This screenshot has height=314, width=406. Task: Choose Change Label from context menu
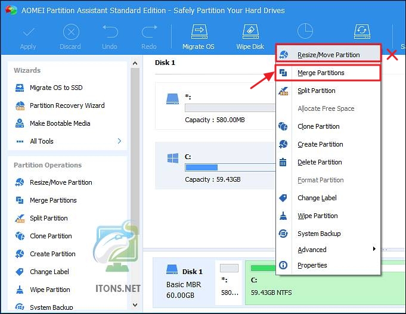[328, 198]
